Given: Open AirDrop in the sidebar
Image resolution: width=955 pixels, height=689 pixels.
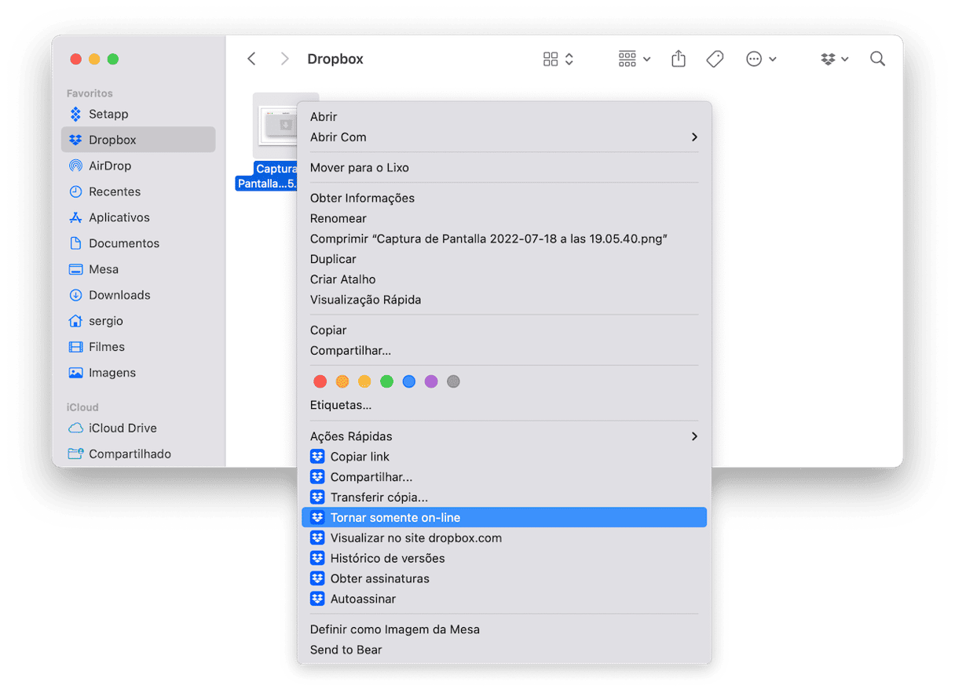Looking at the screenshot, I should tap(110, 166).
